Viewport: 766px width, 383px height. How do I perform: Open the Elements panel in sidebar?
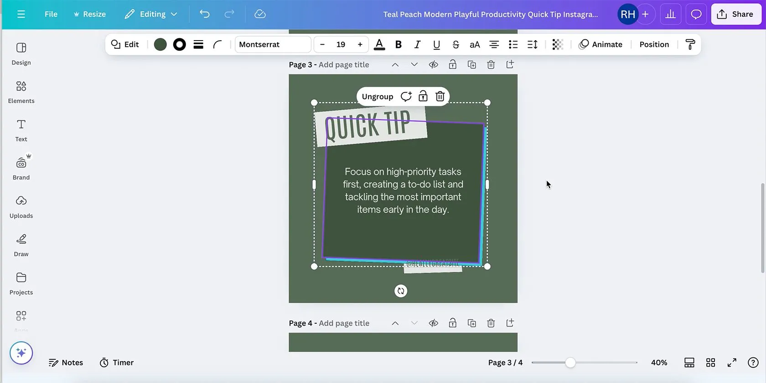tap(21, 92)
